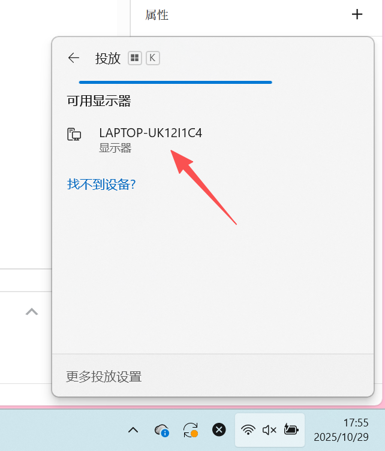
Task: Collapse section using gray upward chevron
Action: tap(32, 312)
